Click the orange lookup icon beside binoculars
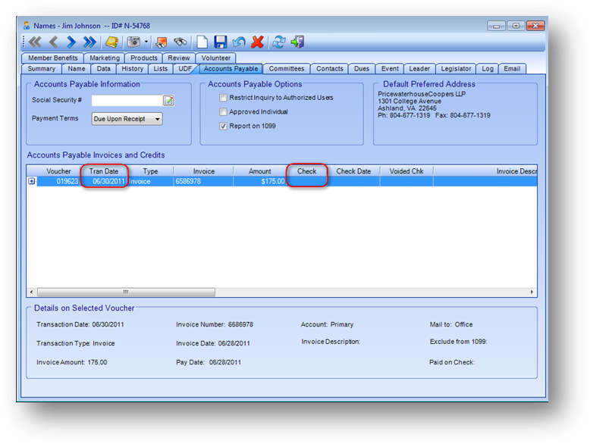Viewport: 590px width, 444px height. tap(162, 42)
